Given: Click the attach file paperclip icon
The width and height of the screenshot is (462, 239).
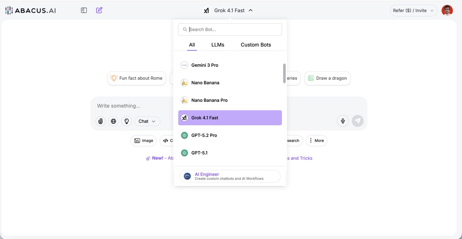Looking at the screenshot, I should point(100,121).
